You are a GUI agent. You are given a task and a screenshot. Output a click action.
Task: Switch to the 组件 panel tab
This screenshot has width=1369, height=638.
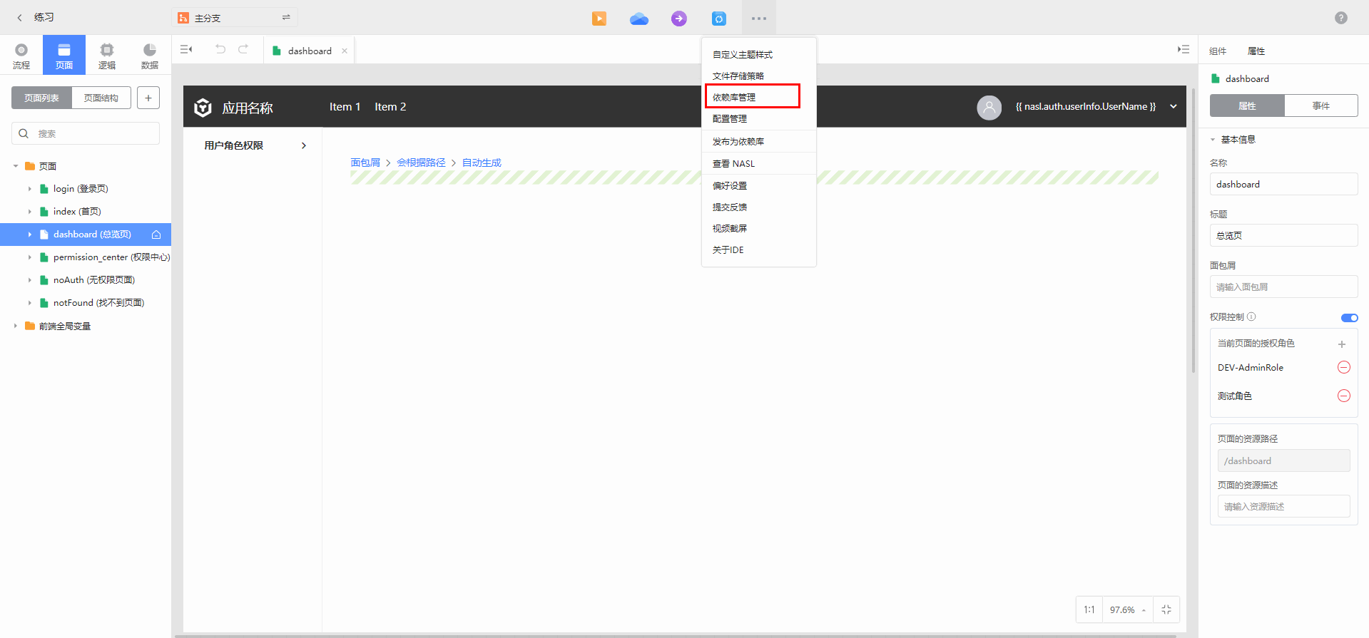pyautogui.click(x=1218, y=51)
